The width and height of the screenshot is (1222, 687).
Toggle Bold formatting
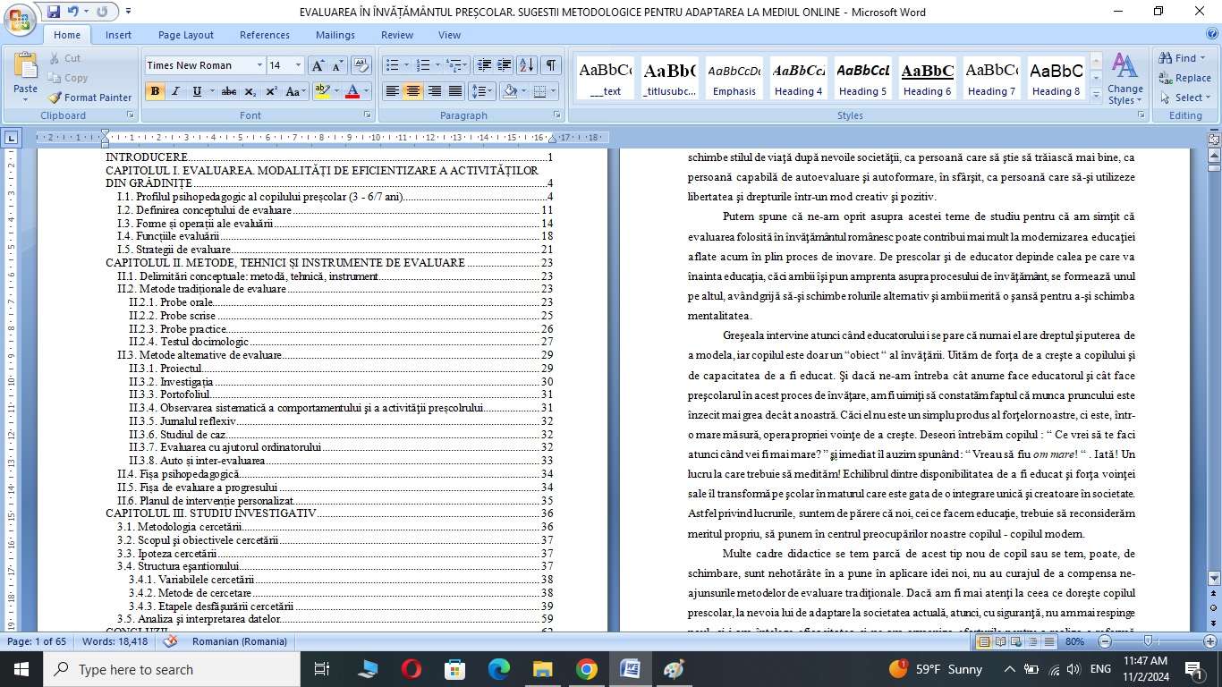click(x=155, y=91)
